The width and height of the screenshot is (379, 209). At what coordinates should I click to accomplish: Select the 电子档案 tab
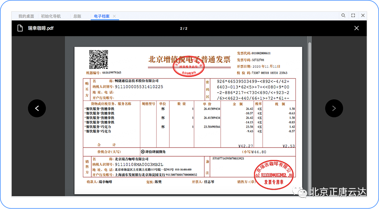coord(102,16)
